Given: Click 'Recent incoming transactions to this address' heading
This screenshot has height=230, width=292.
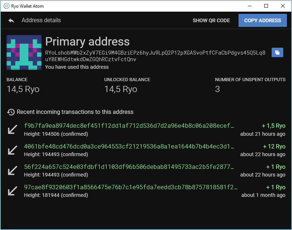Looking at the screenshot, I should click(75, 112).
